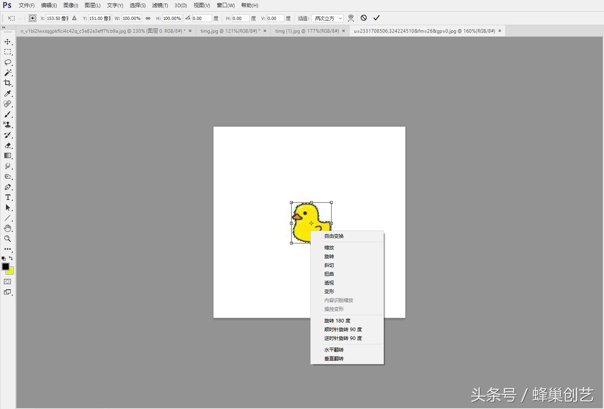
Task: Choose 水平翻转 from the context menu
Action: click(334, 350)
